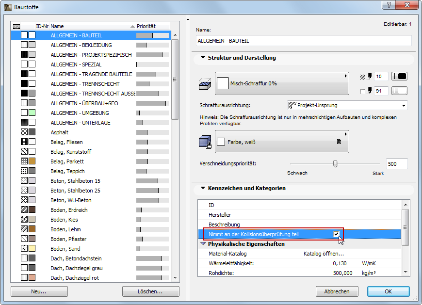Select Beton, Stahlbeton 25 in list

(91, 191)
